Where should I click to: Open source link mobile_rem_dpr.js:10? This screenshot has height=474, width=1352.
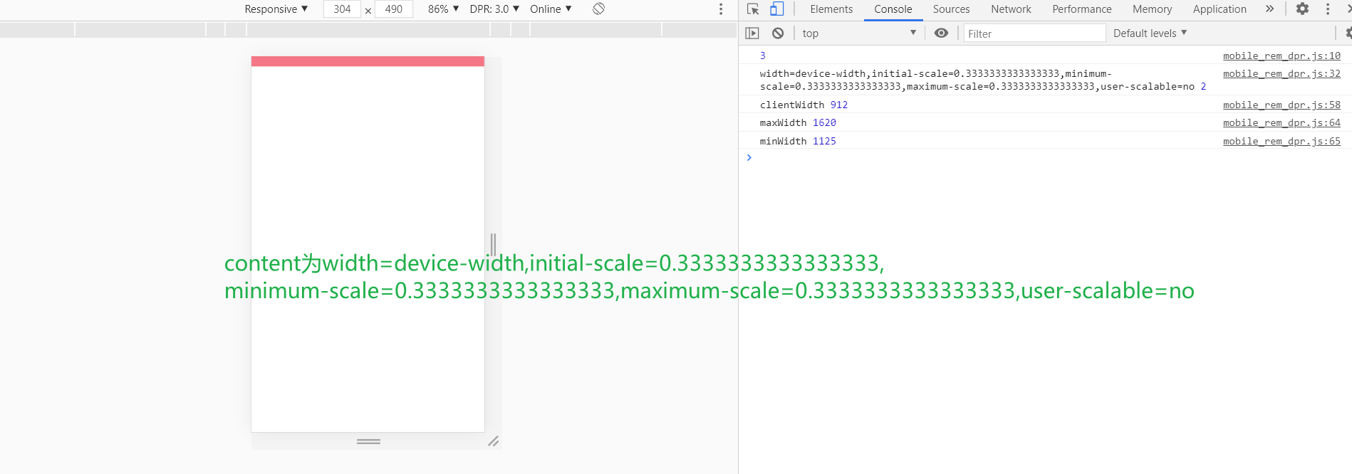(x=1281, y=56)
